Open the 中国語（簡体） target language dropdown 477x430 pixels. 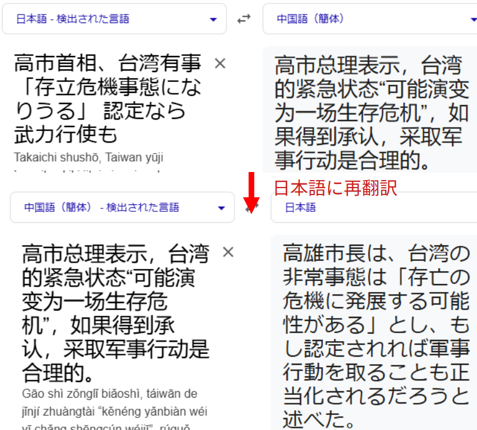[x=370, y=19]
